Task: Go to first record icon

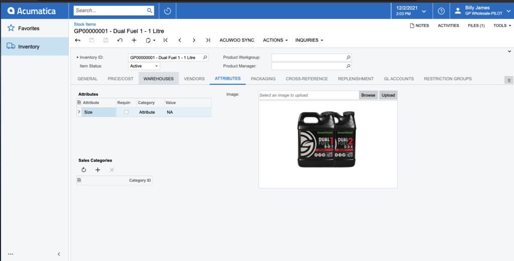Action: (x=166, y=40)
